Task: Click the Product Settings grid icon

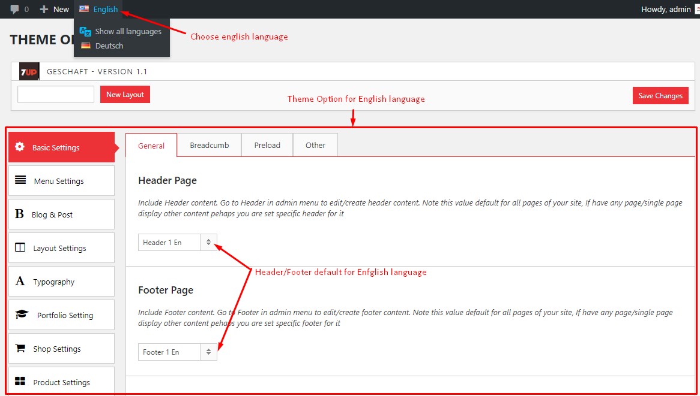Action: tap(20, 382)
